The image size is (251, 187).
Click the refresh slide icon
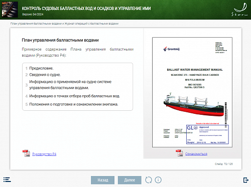[149, 180]
